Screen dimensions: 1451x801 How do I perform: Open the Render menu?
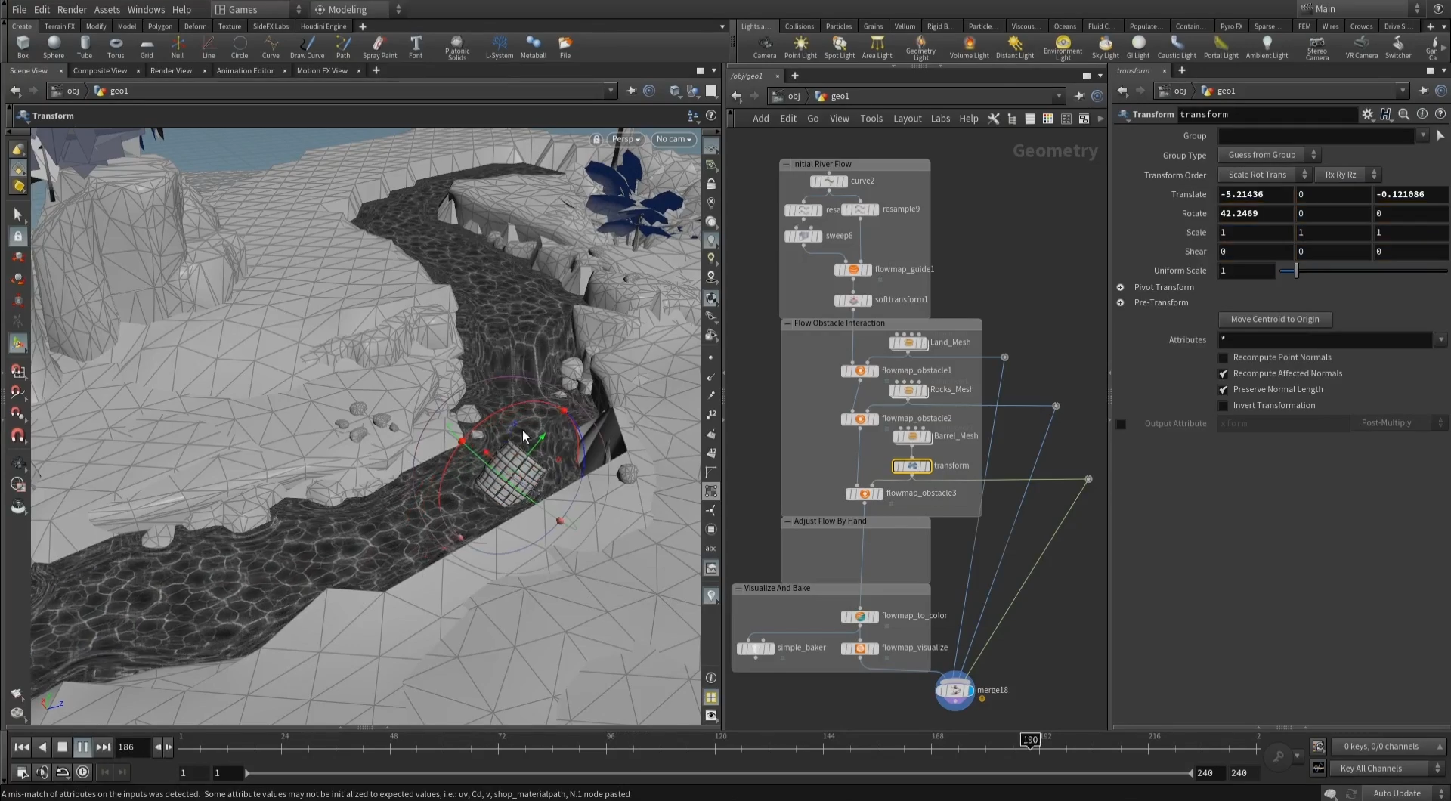pyautogui.click(x=72, y=9)
